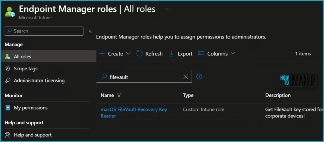The height and width of the screenshot is (142, 324).
Task: Click the magnifier icon in filevault search
Action: pos(104,77)
